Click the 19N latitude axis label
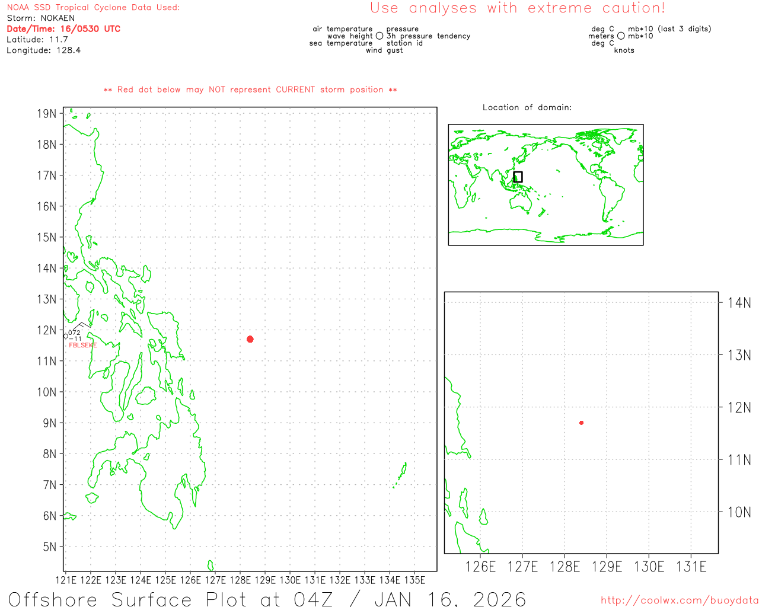The width and height of the screenshot is (759, 607). [47, 114]
